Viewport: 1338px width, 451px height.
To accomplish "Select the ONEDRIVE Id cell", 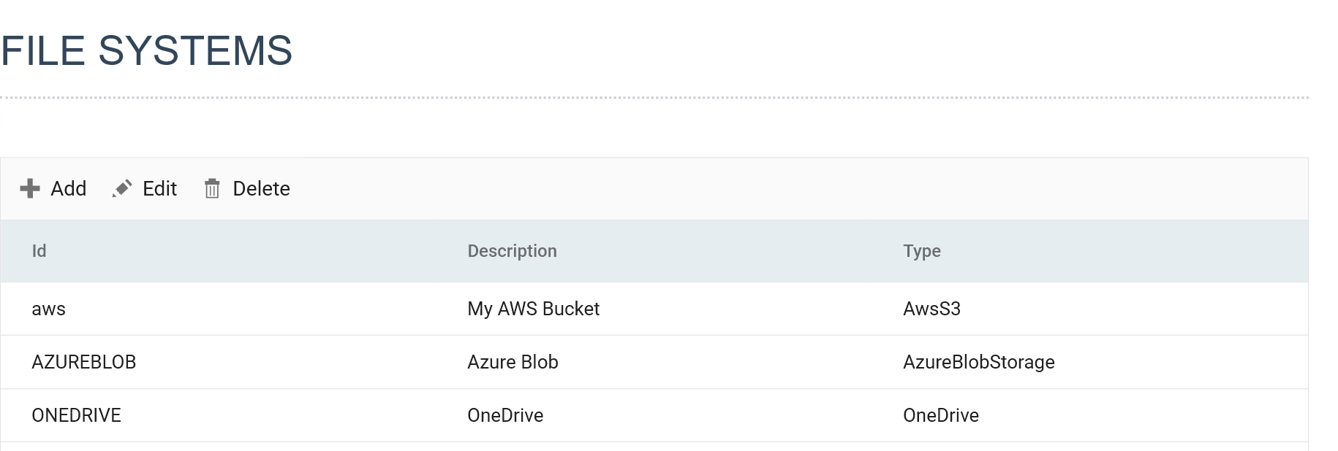I will pos(219,415).
